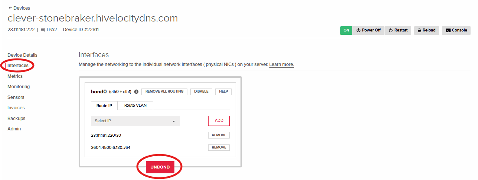Viewport: 478px width, 180px height.
Task: Toggle the green ON power status
Action: [346, 30]
